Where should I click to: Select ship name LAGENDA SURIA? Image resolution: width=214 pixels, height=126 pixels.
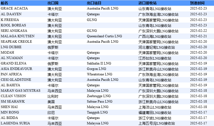tap(15, 123)
